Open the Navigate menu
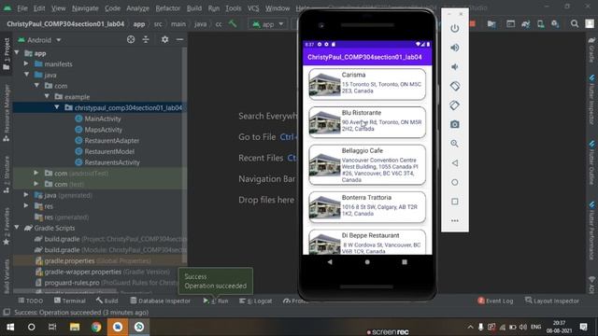 tap(85, 8)
